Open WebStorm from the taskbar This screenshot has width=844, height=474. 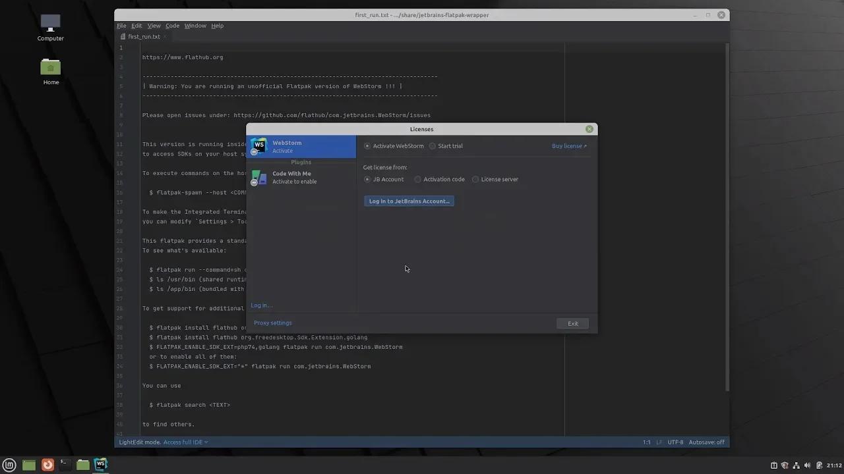point(100,464)
